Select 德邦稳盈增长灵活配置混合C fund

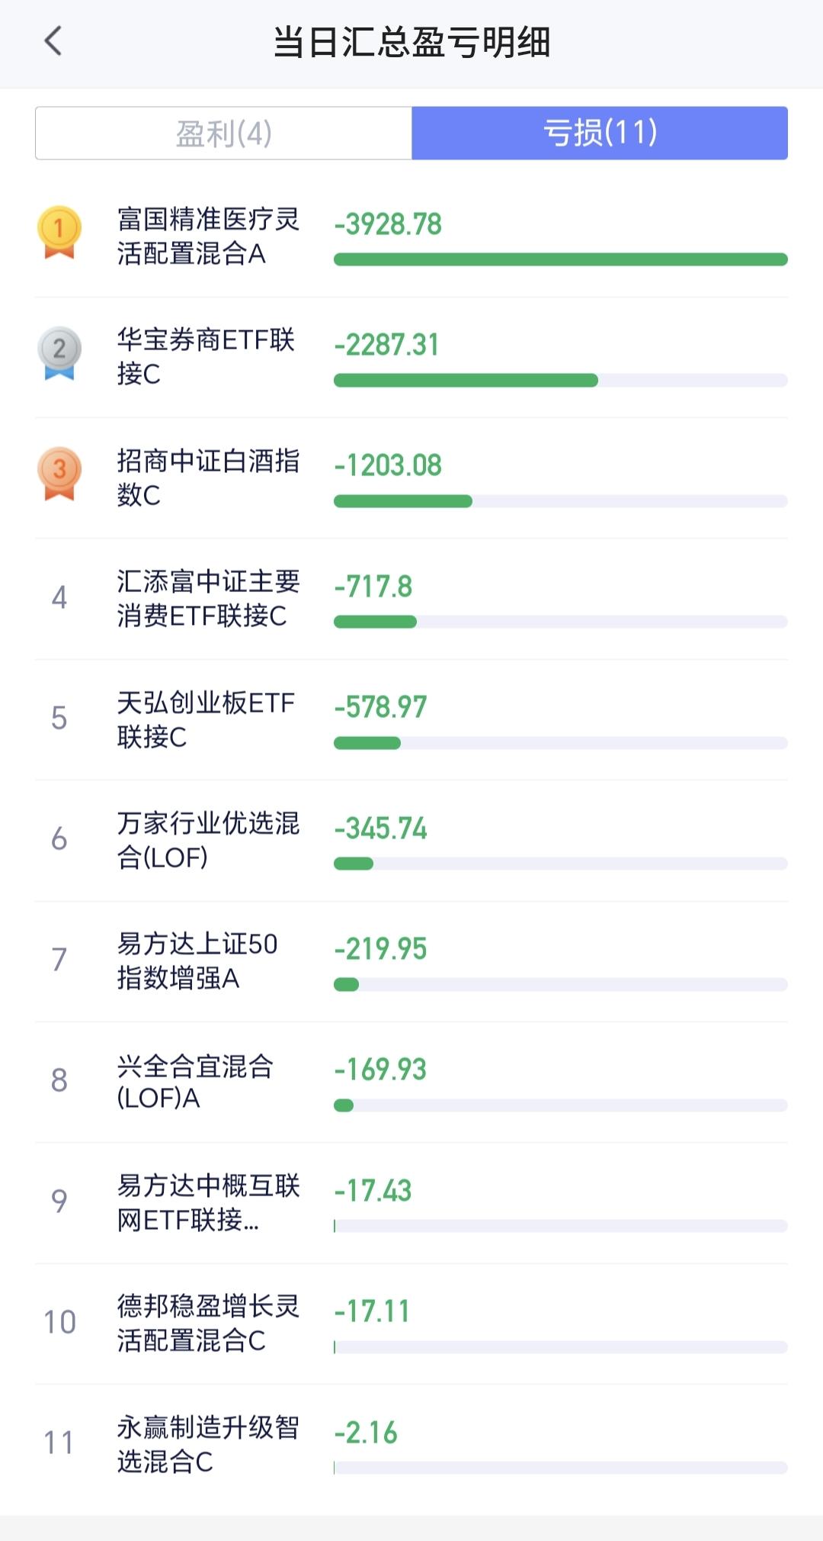[207, 1323]
